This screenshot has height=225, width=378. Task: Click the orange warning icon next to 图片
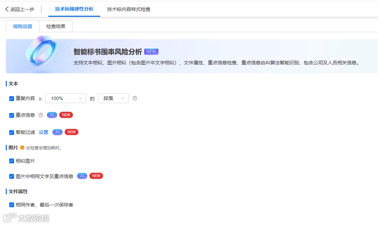tap(22, 148)
